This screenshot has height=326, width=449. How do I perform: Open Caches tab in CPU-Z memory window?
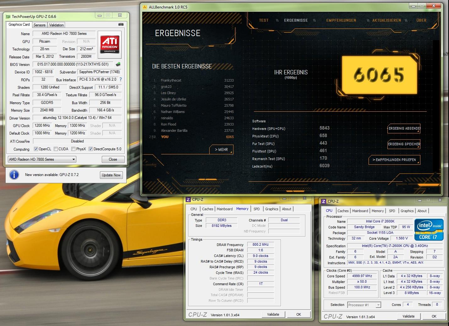pos(208,209)
